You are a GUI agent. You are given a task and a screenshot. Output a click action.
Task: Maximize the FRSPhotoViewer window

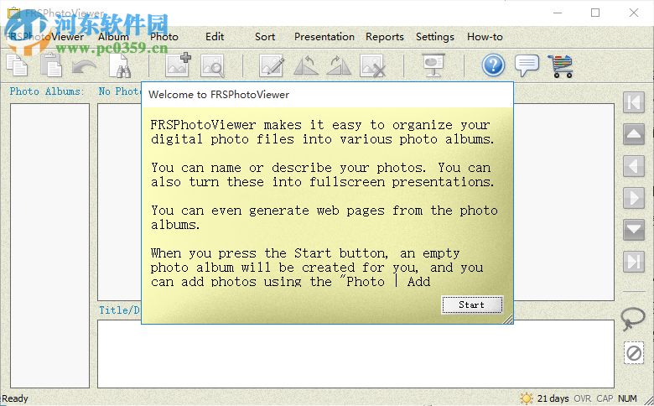coord(595,13)
